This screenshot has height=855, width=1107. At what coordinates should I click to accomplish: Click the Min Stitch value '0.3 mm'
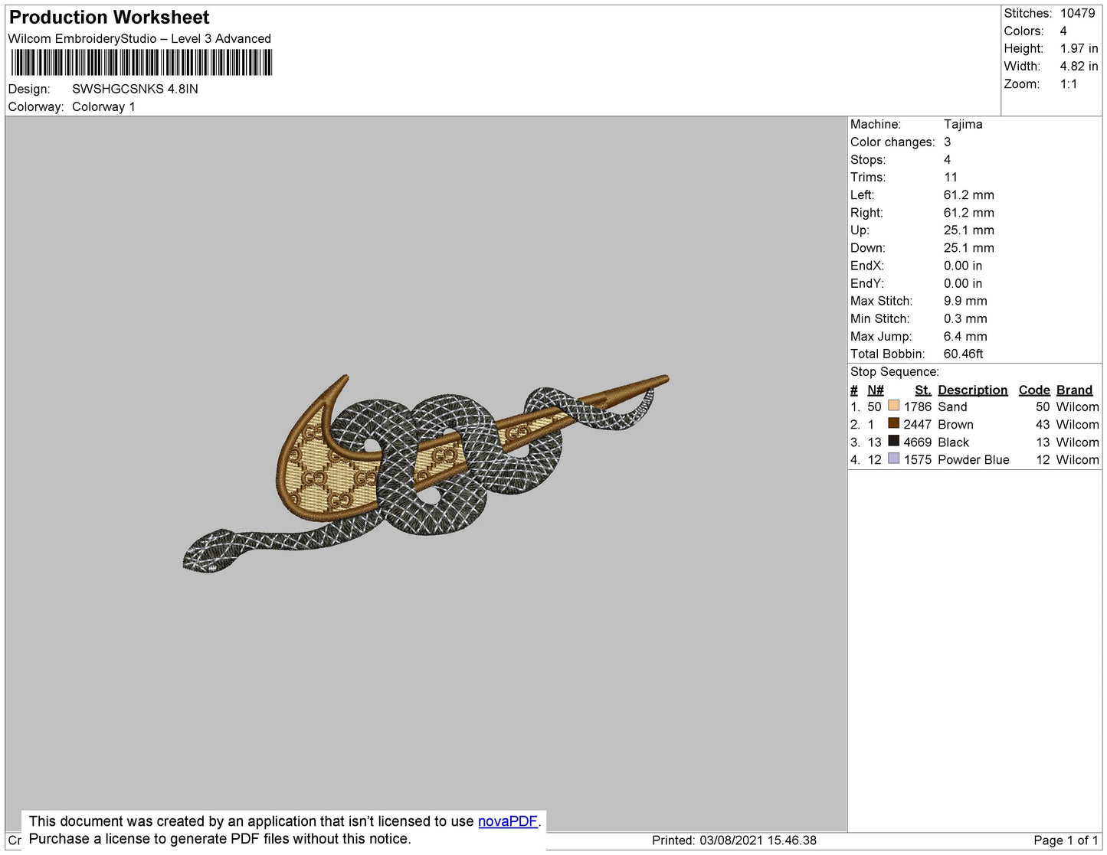click(965, 318)
